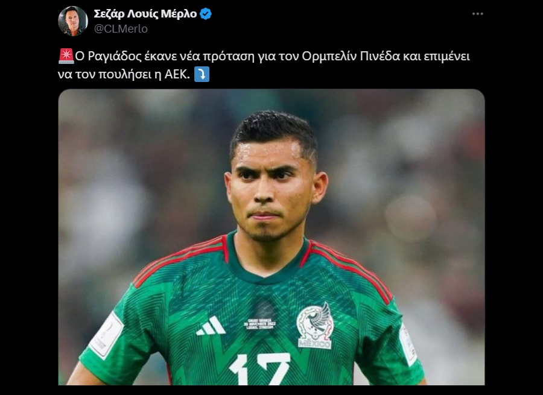Click the white number 17 on the shirt
The image size is (543, 395).
tap(260, 369)
